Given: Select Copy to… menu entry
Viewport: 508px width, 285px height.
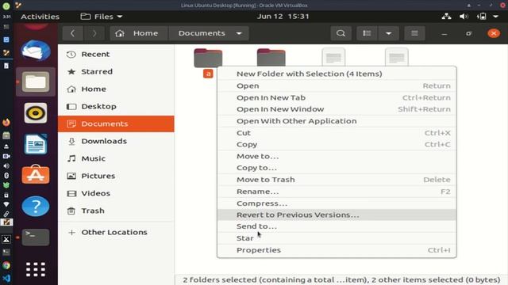Looking at the screenshot, I should (x=337, y=168).
